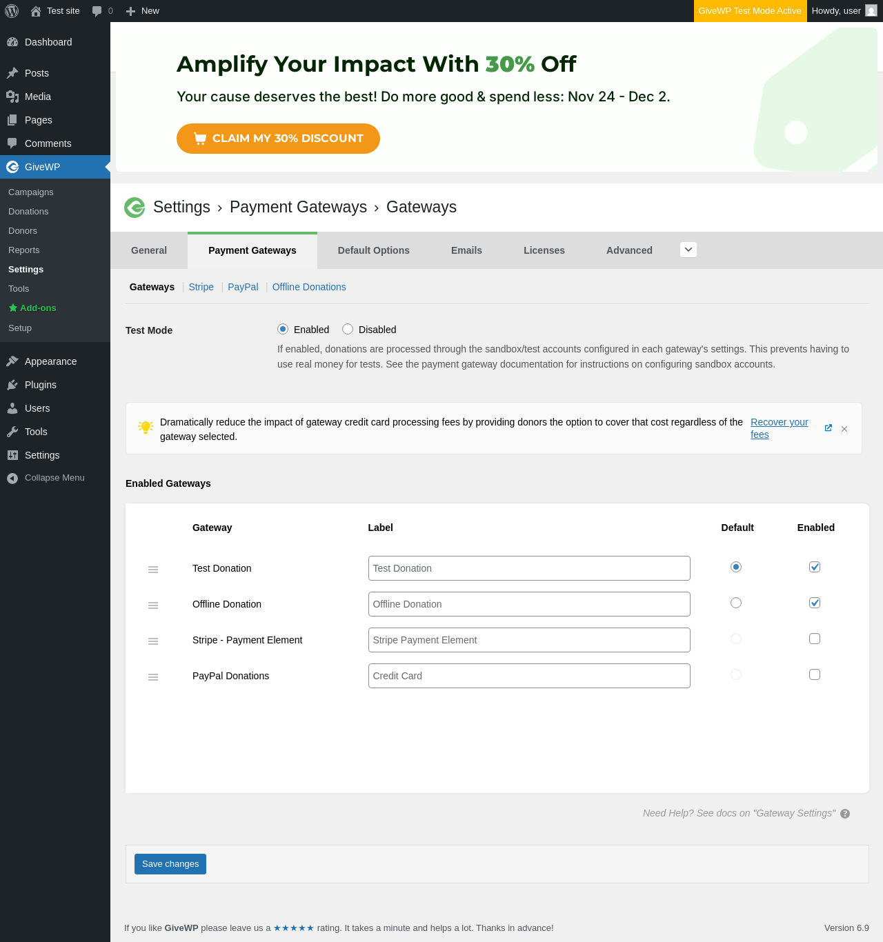This screenshot has width=883, height=942.
Task: Switch to the Advanced tab
Action: coord(629,250)
